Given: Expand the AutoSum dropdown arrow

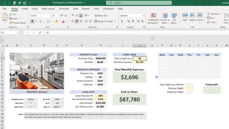Looking at the screenshot, I should (x=222, y=14).
